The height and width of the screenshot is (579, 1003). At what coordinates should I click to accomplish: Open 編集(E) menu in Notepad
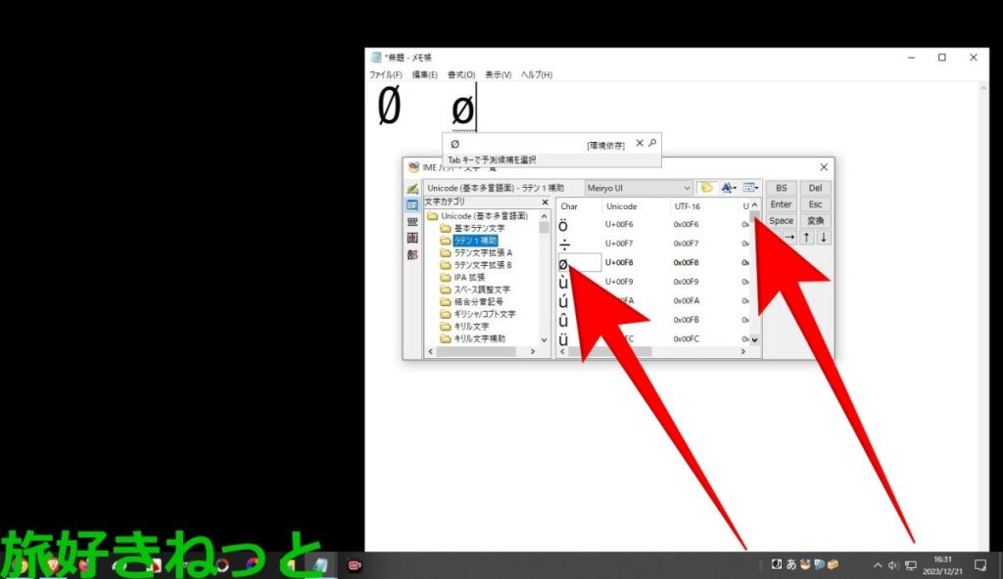click(425, 74)
